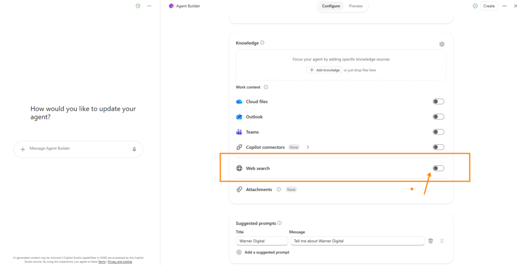Screen dimensions: 517x266
Task: Click the Add knowledge button
Action: click(324, 70)
